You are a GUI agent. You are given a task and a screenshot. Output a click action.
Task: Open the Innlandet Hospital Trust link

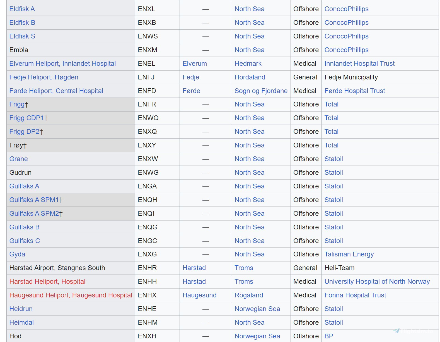(x=359, y=64)
